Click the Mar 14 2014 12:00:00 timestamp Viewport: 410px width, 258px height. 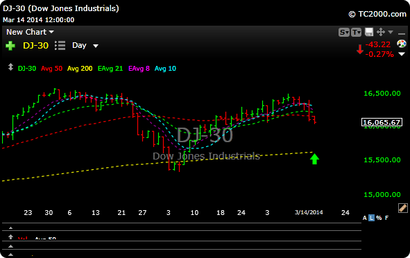[38, 20]
